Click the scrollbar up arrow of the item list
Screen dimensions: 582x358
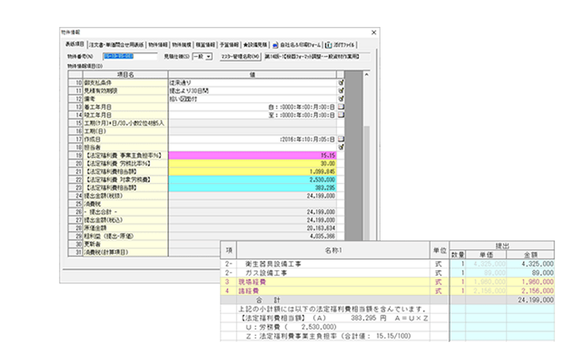[367, 74]
